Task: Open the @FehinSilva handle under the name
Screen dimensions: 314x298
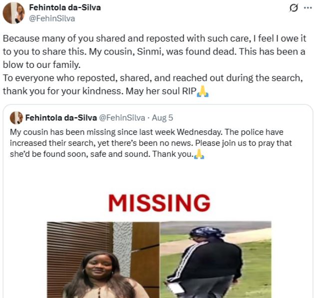Action: (52, 18)
